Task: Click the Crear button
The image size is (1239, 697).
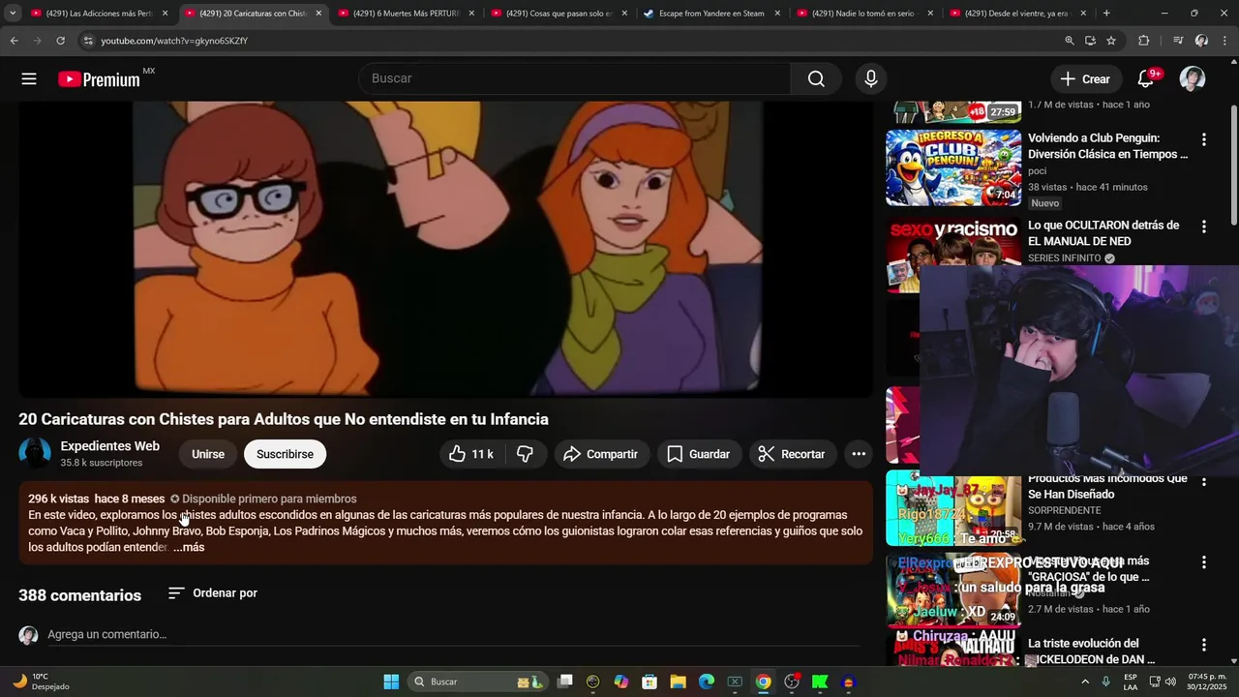Action: click(1085, 79)
